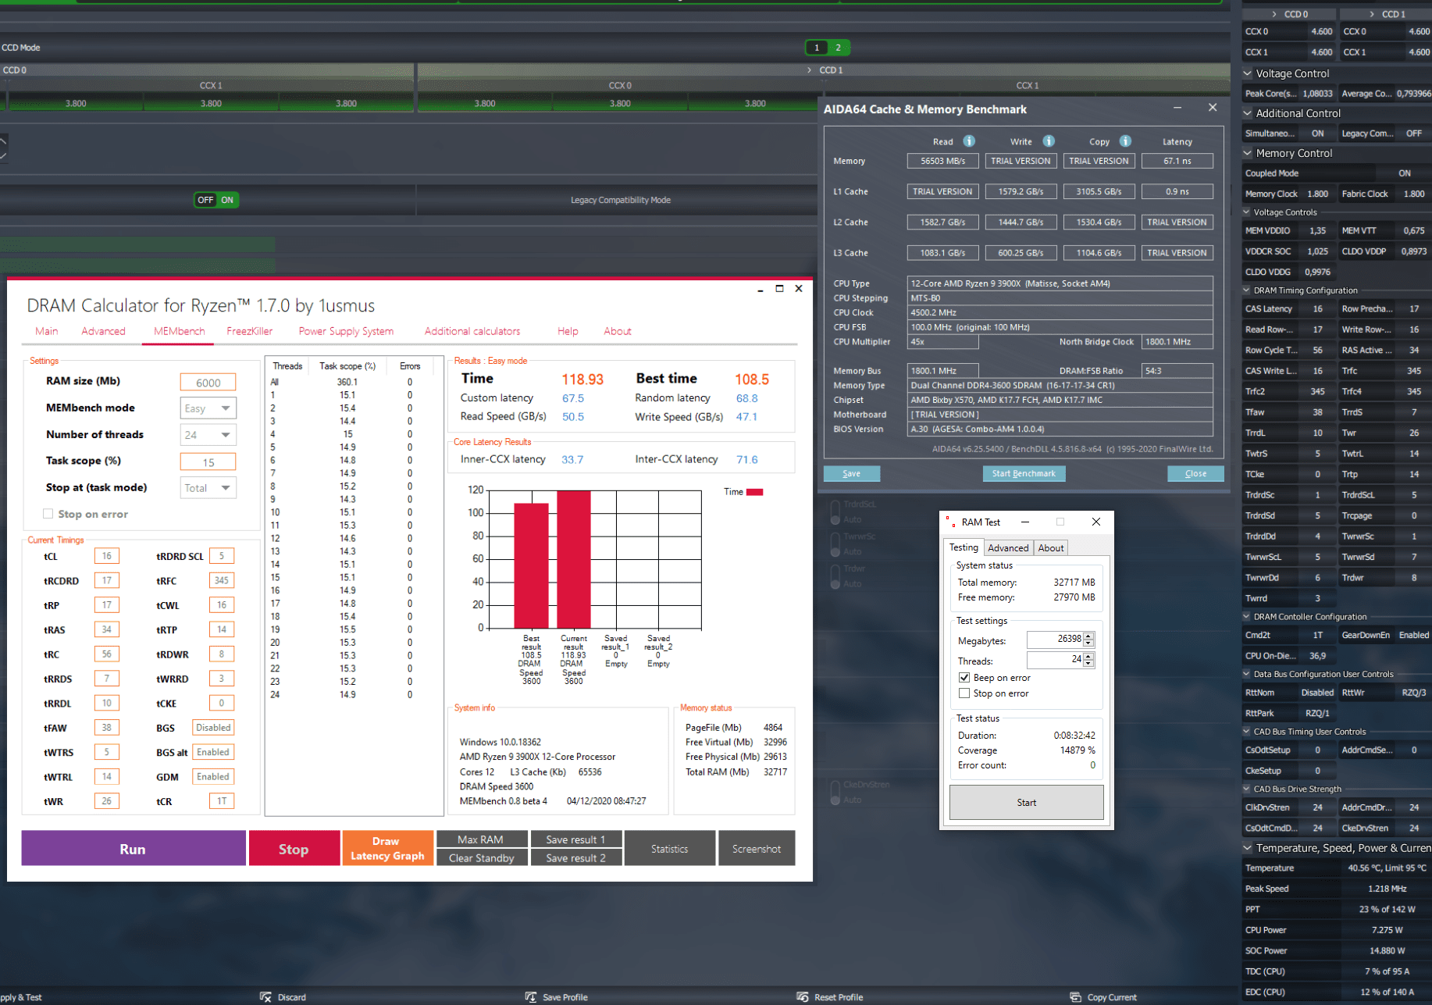Image resolution: width=1432 pixels, height=1005 pixels.
Task: Collapse CAD Bus Drive Strength section
Action: click(x=1247, y=789)
